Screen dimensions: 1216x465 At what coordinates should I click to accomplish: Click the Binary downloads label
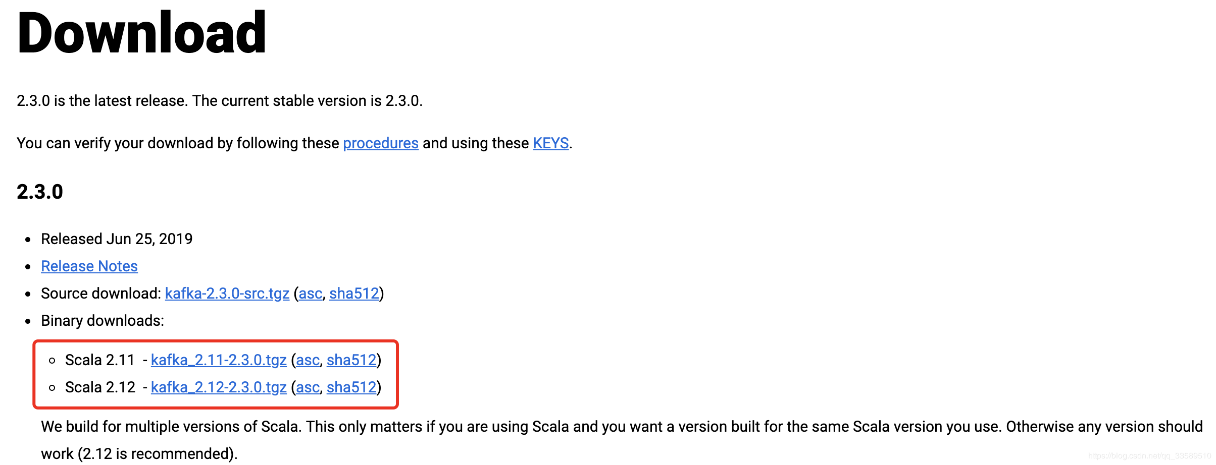coord(103,321)
